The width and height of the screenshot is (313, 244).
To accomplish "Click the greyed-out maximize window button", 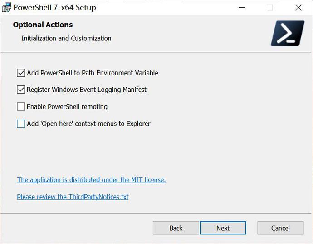I will pyautogui.click(x=270, y=8).
